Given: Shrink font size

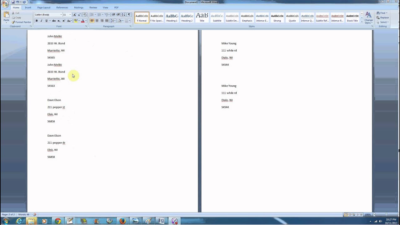Looking at the screenshot, I should pos(79,15).
